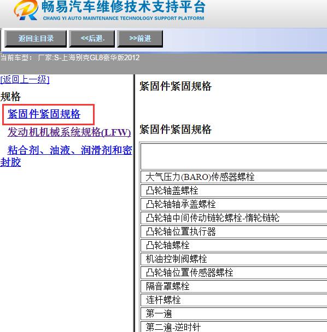Click the second 紧固件紧固规格 heading above table
327x332 pixels.
[176, 129]
